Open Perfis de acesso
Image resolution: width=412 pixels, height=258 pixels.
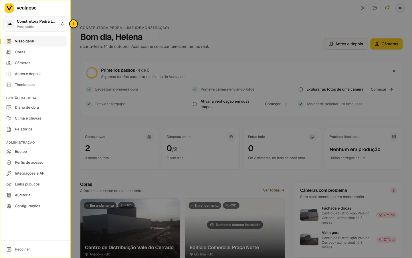(35, 162)
